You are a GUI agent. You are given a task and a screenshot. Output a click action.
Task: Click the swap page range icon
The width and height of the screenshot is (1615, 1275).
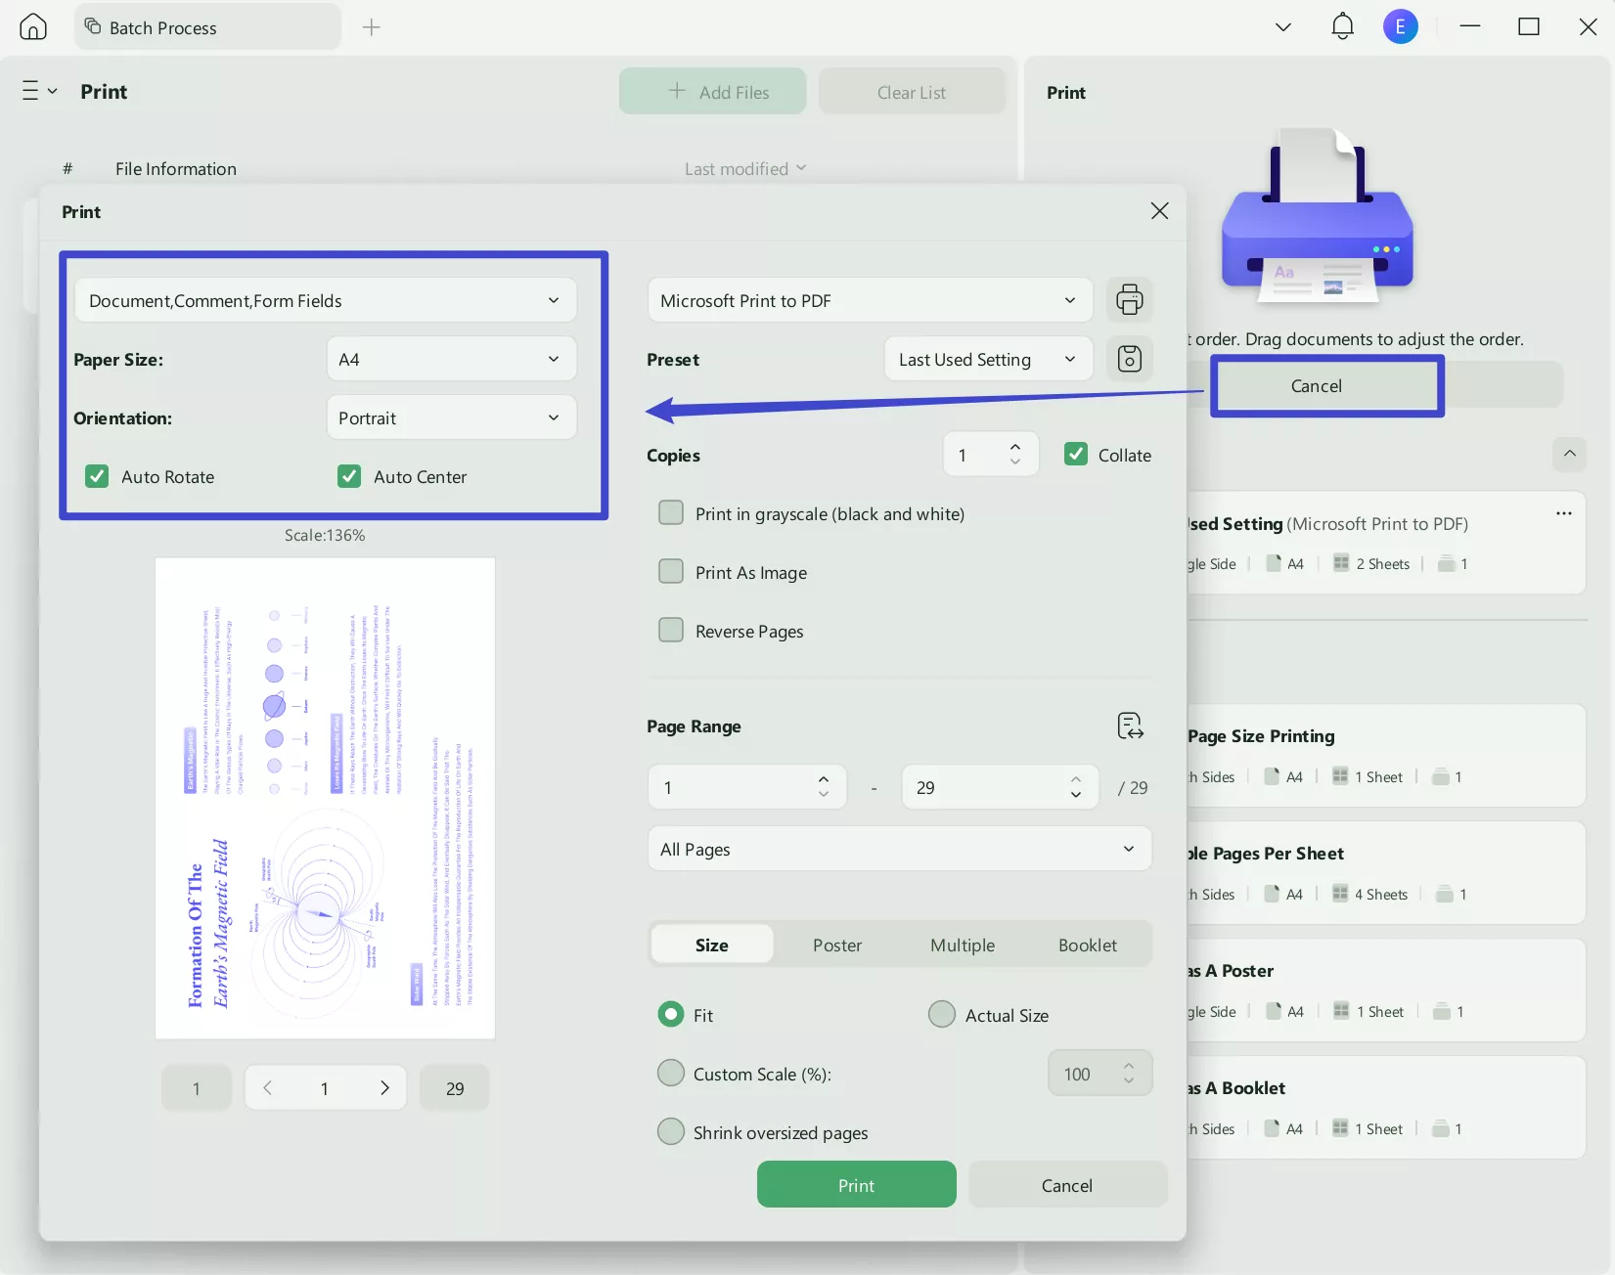(x=1130, y=725)
